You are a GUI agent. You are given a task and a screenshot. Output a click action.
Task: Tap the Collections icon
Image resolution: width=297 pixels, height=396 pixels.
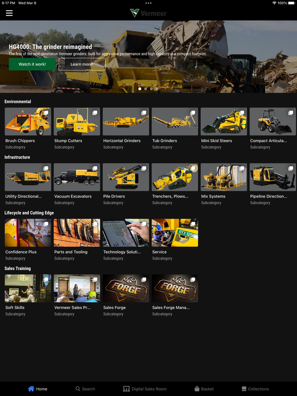click(x=244, y=389)
